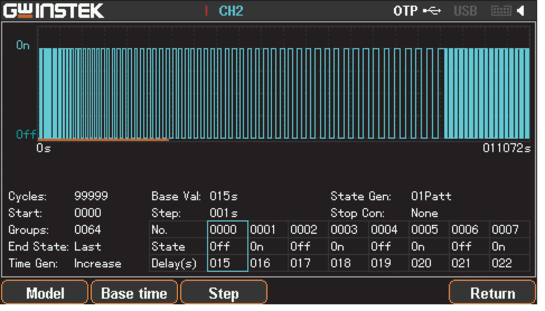The height and width of the screenshot is (311, 545).
Task: Select State Gen value 01Patt
Action: tap(431, 196)
